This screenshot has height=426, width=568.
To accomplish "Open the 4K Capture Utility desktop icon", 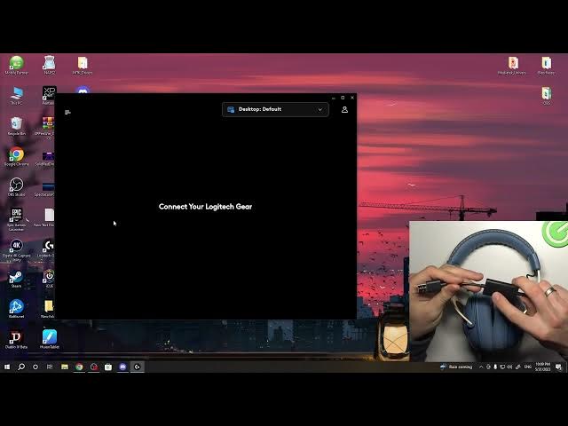I will point(16,250).
